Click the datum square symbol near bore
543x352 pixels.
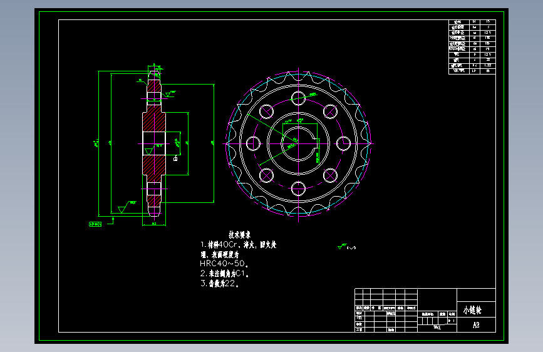pyautogui.click(x=175, y=158)
